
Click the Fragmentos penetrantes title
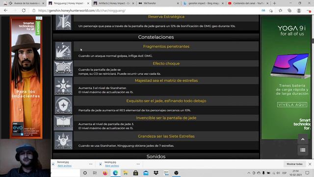pyautogui.click(x=166, y=46)
